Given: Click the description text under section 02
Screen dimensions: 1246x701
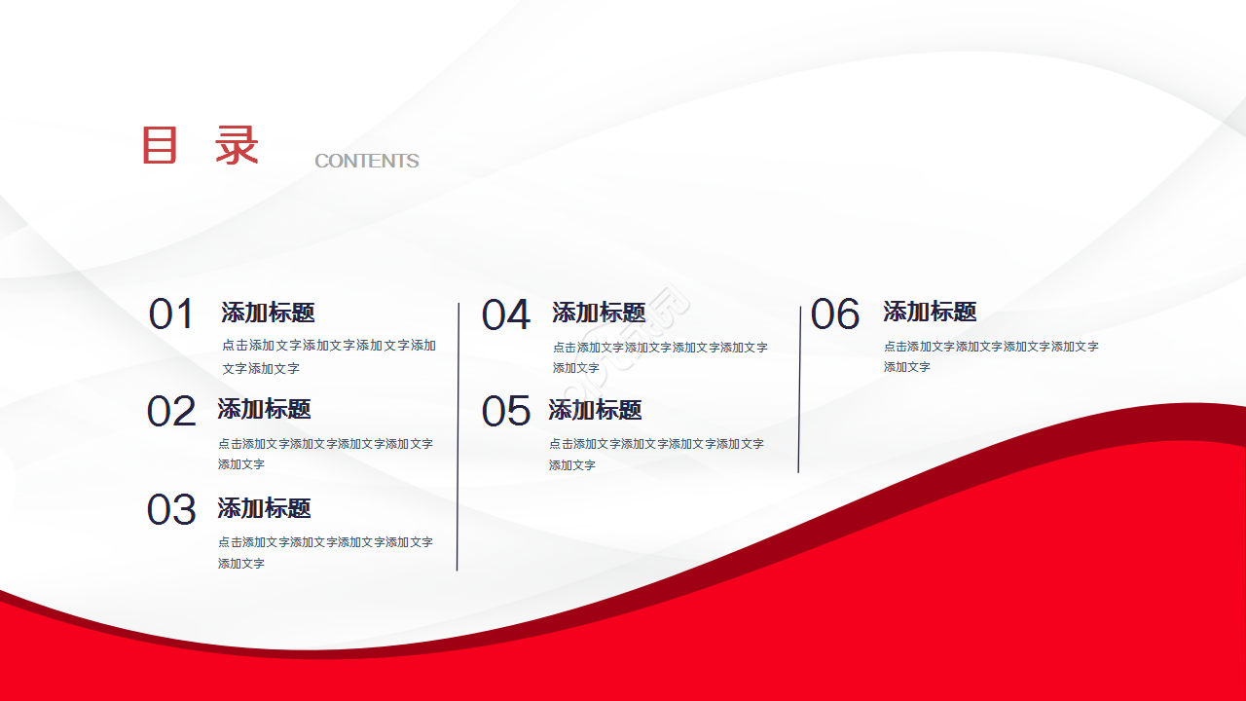Looking at the screenshot, I should (325, 454).
